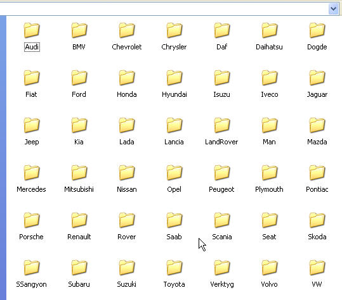Image resolution: width=342 pixels, height=300 pixels.
Task: Select the Subaru folder icon
Action: pos(79,267)
